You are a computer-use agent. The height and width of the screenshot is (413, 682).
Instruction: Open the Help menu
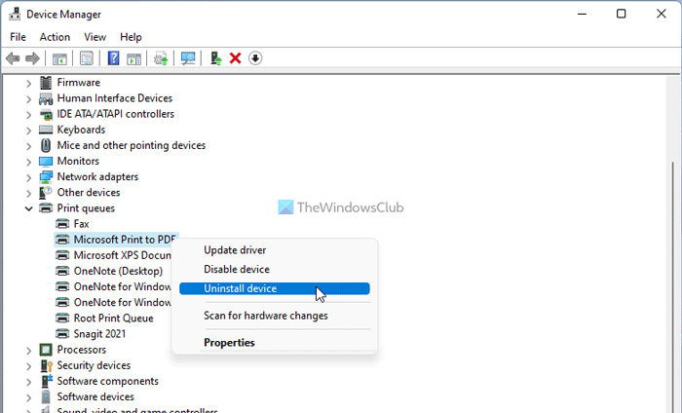click(131, 37)
